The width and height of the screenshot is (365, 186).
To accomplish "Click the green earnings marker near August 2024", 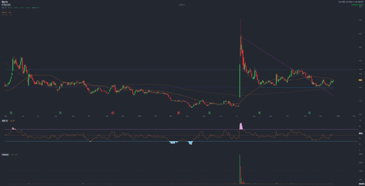I will pyautogui.click(x=60, y=113).
